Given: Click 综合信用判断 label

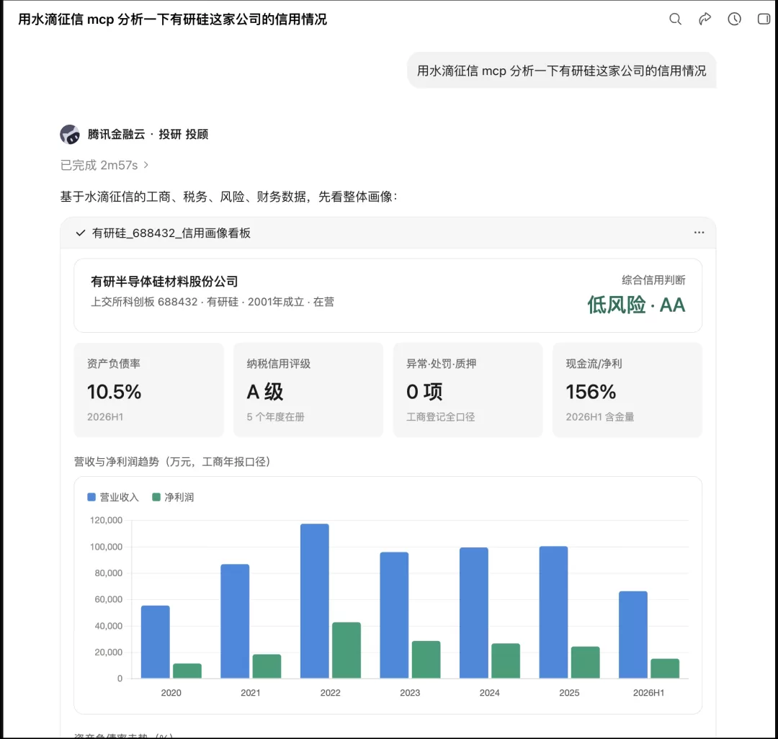Looking at the screenshot, I should [653, 280].
